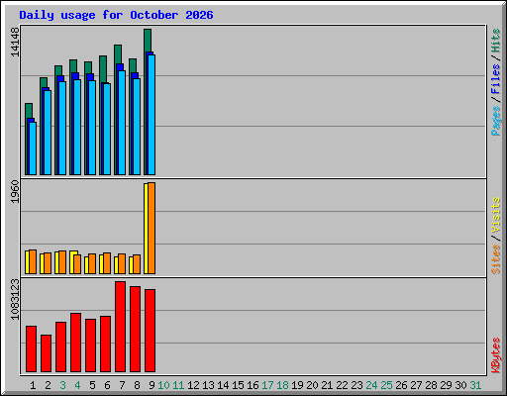This screenshot has width=507, height=396.
Task: Click day 7 on the x-axis
Action: point(122,385)
